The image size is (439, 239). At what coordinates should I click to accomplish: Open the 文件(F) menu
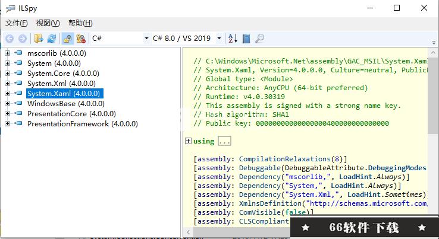click(17, 23)
